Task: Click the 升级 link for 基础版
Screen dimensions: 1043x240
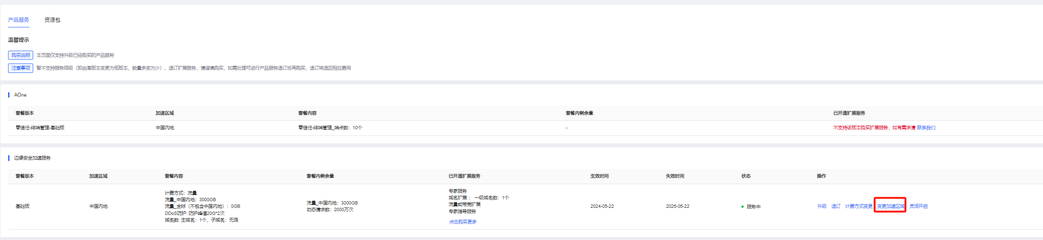Action: click(822, 206)
